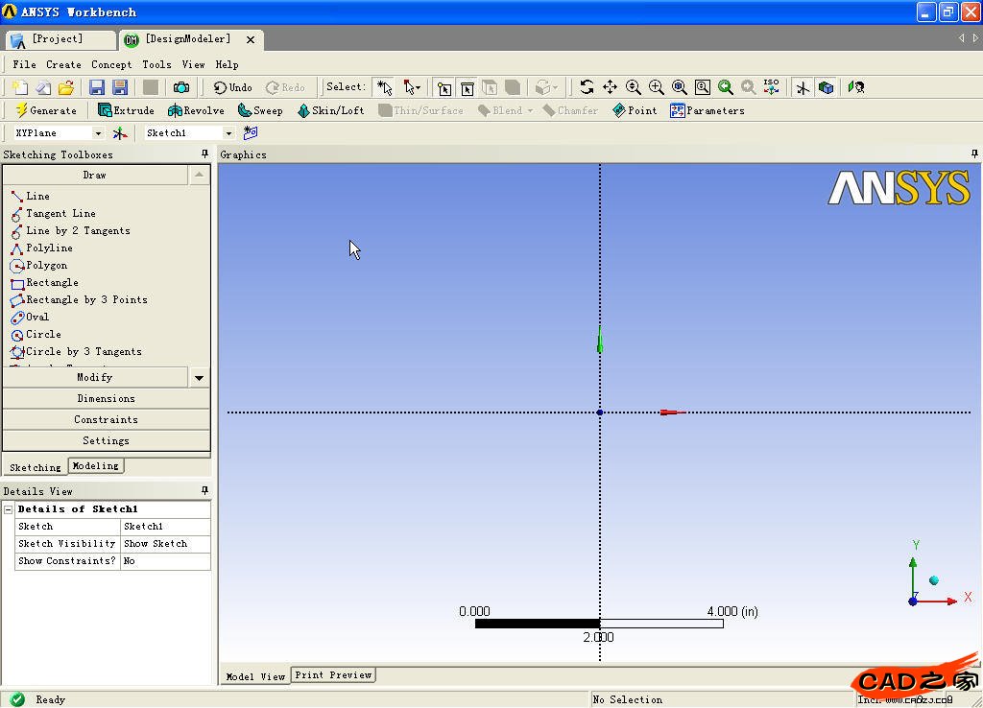983x708 pixels.
Task: Open the Create menu
Action: coord(63,64)
